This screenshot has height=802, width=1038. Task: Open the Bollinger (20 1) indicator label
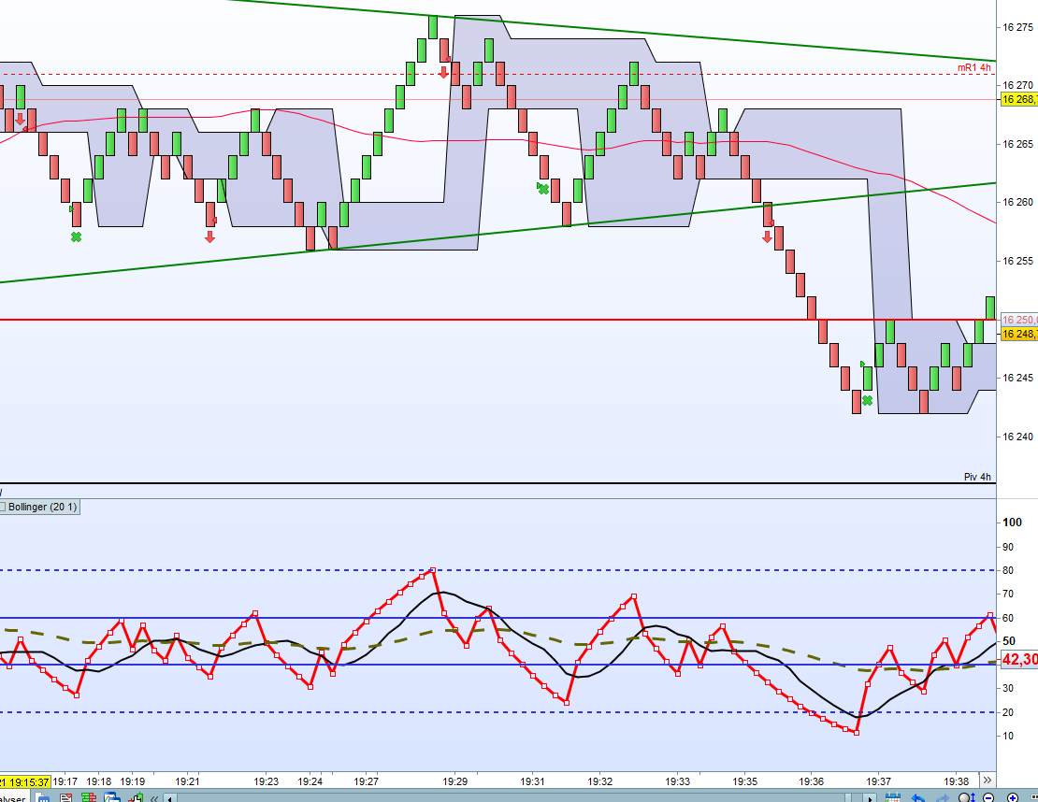click(42, 507)
